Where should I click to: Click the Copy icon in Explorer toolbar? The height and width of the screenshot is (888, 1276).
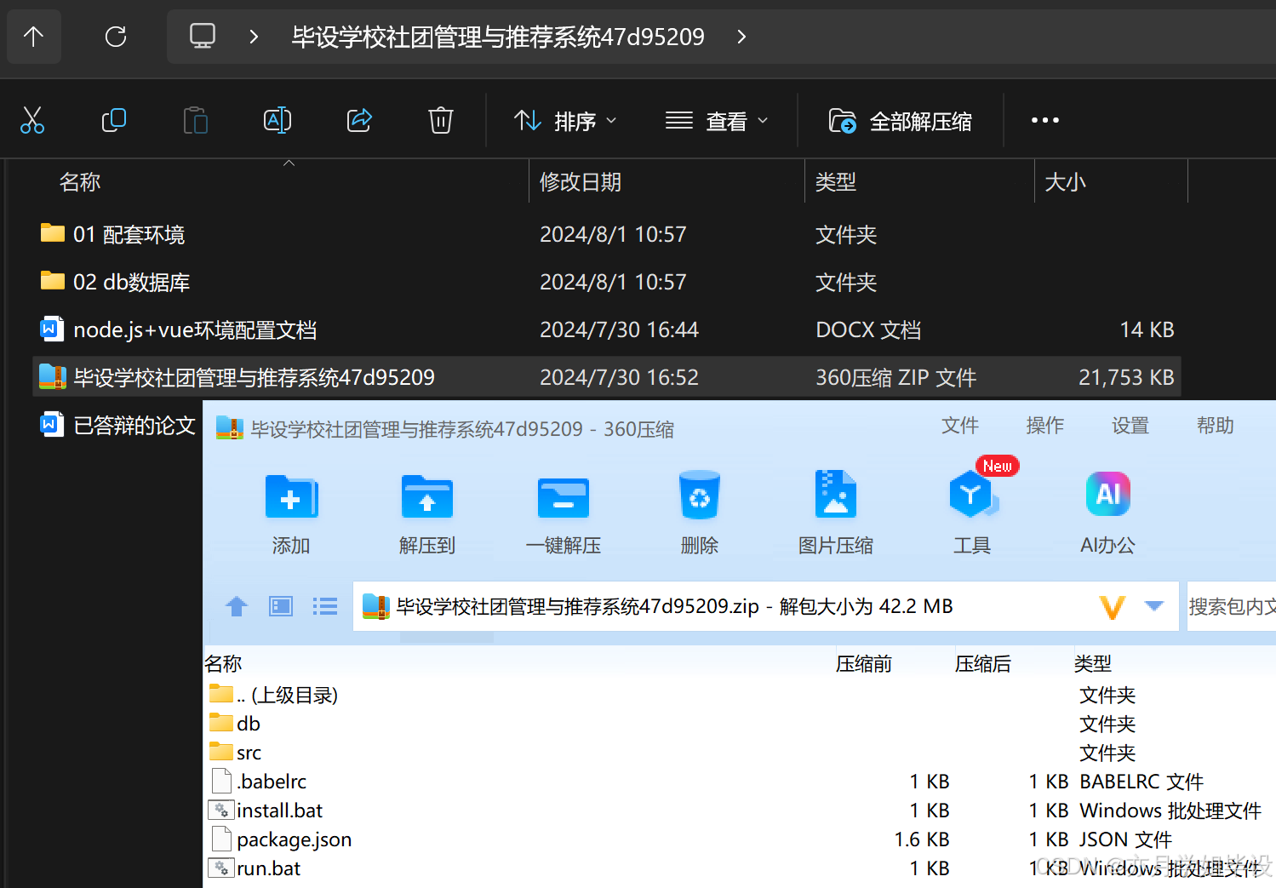coord(114,120)
